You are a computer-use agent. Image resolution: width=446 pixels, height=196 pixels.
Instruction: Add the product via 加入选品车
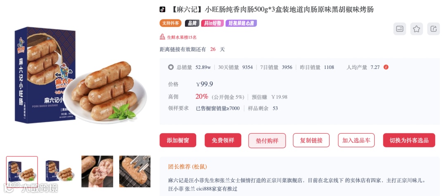click(x=356, y=140)
